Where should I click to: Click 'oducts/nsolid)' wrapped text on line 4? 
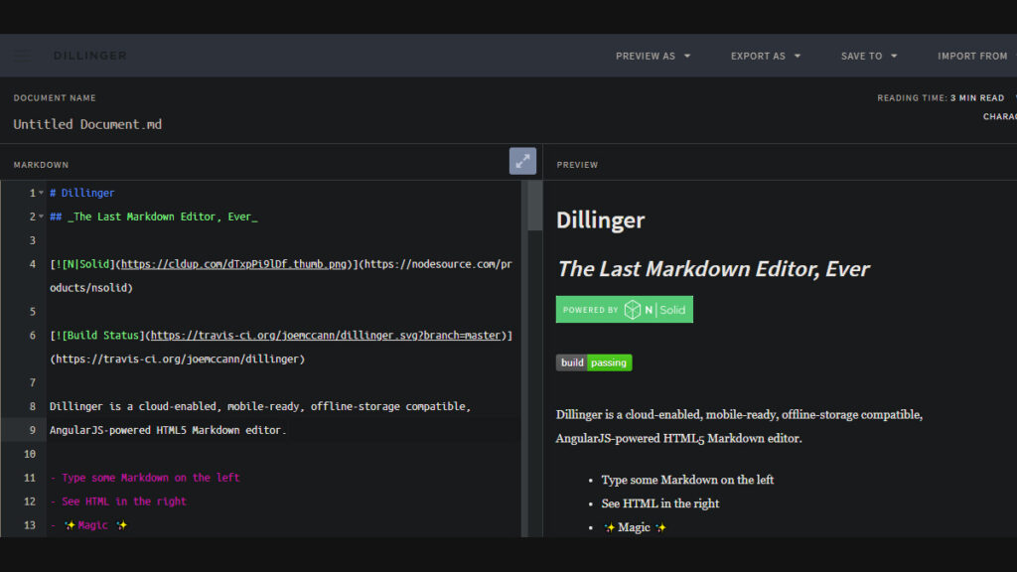point(90,288)
